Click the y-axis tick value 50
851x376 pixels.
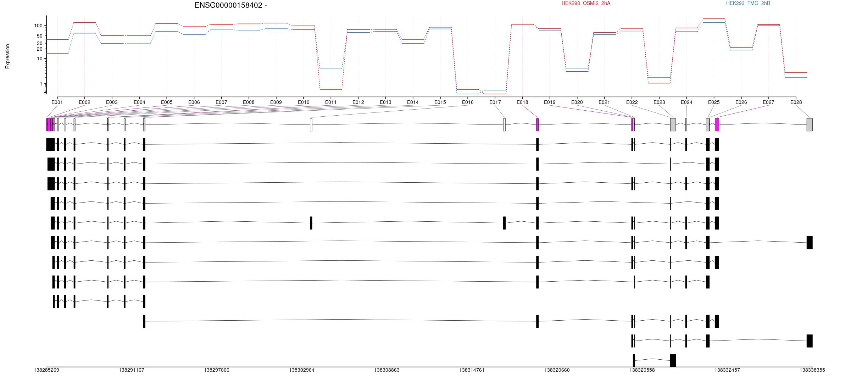[x=39, y=36]
